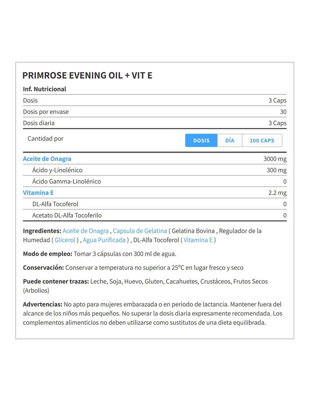
Task: Click Aceite de Onagra ingredient link
Action: 85,231
